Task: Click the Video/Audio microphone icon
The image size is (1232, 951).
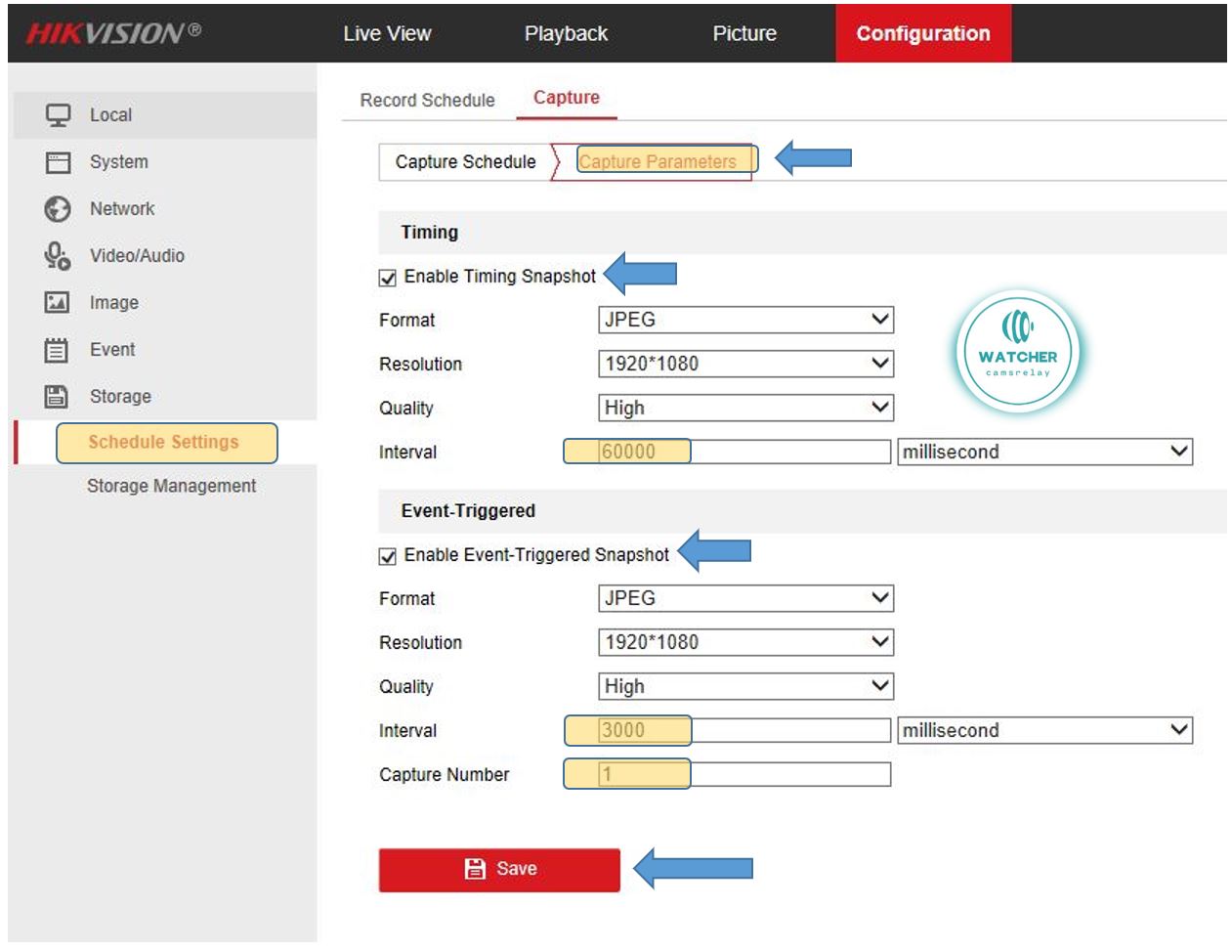Action: [58, 256]
